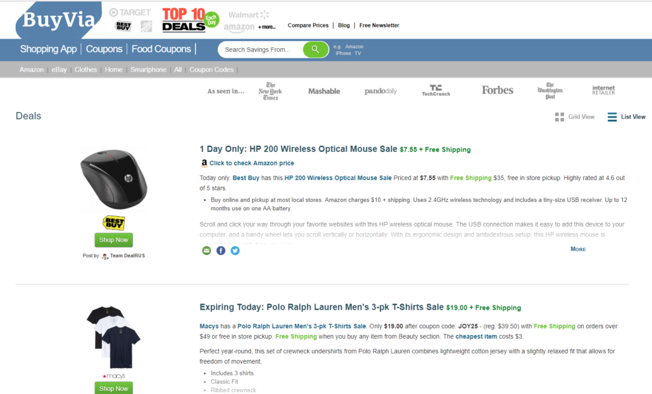Share HP mouse deal on Facebook

[221, 250]
